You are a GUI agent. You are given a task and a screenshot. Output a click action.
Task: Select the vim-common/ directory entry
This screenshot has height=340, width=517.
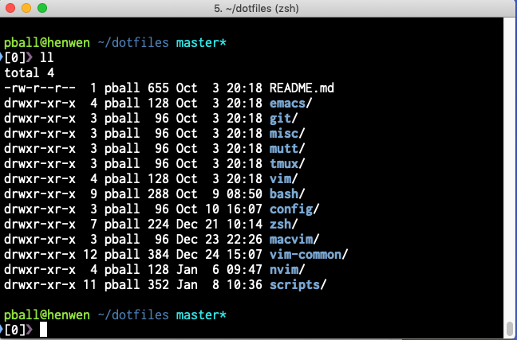(x=308, y=254)
